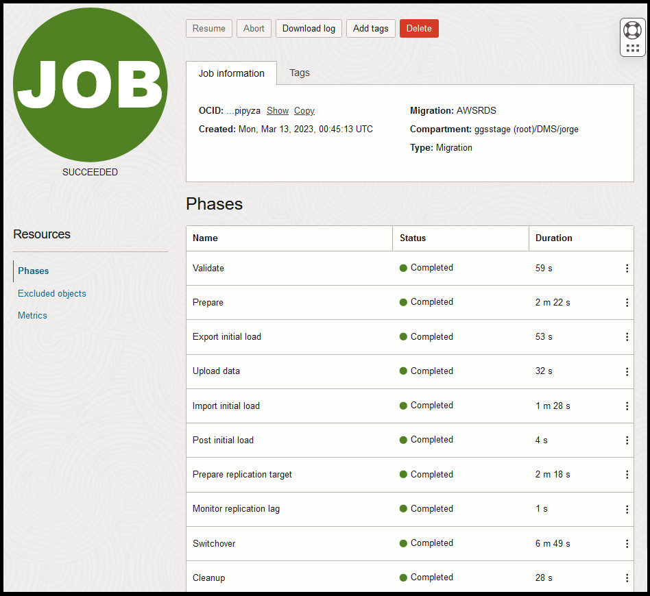Switch to the Tags tab

[x=300, y=73]
